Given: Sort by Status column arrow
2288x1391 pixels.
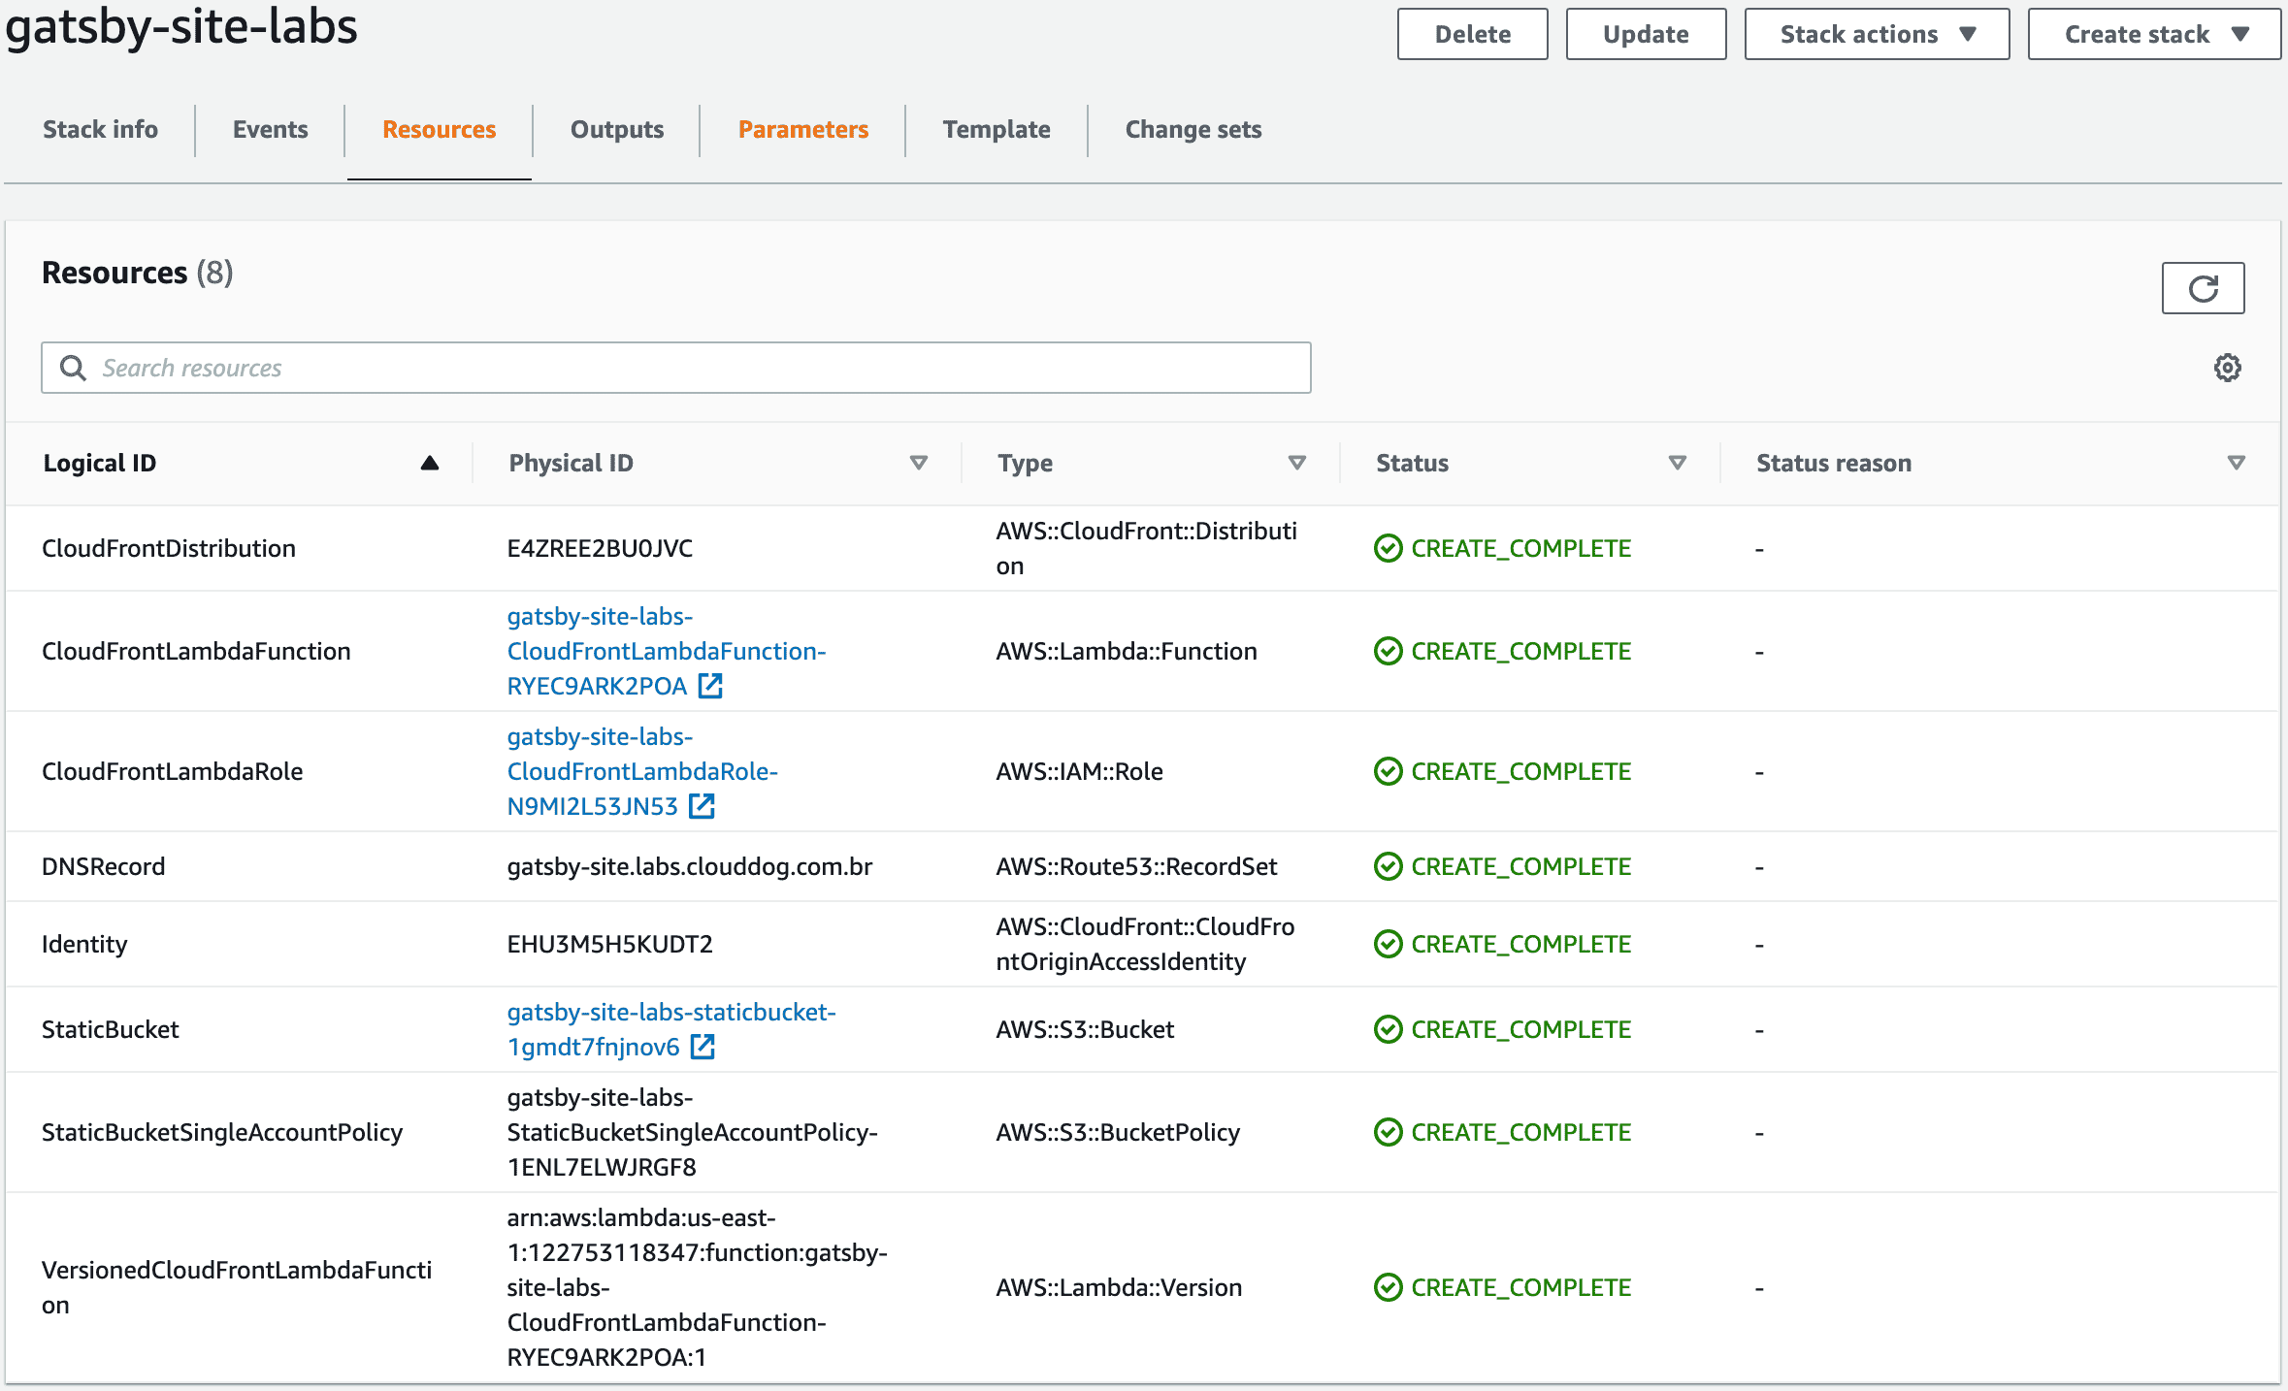Looking at the screenshot, I should tap(1677, 463).
